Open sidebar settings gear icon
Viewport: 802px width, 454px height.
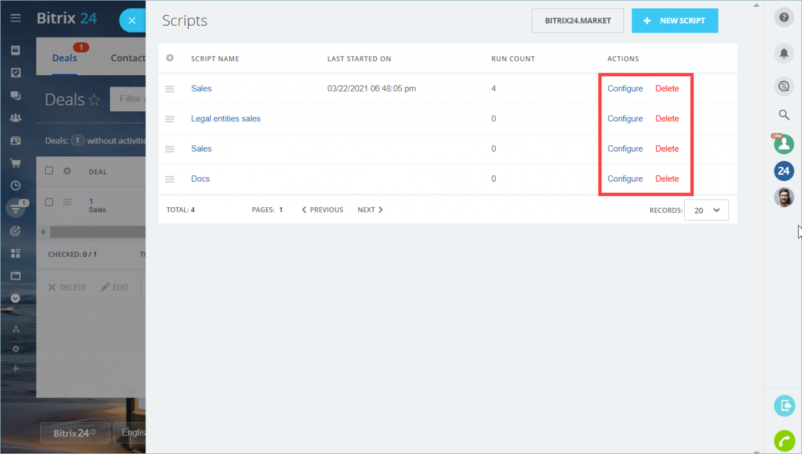coord(16,349)
